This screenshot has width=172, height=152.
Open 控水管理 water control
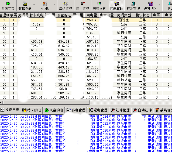pos(133,6)
